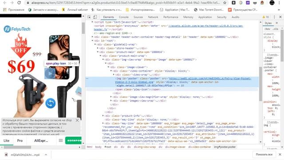The height and width of the screenshot is (160, 284).
Task: Open the Sources tab
Action: (x=138, y=17)
